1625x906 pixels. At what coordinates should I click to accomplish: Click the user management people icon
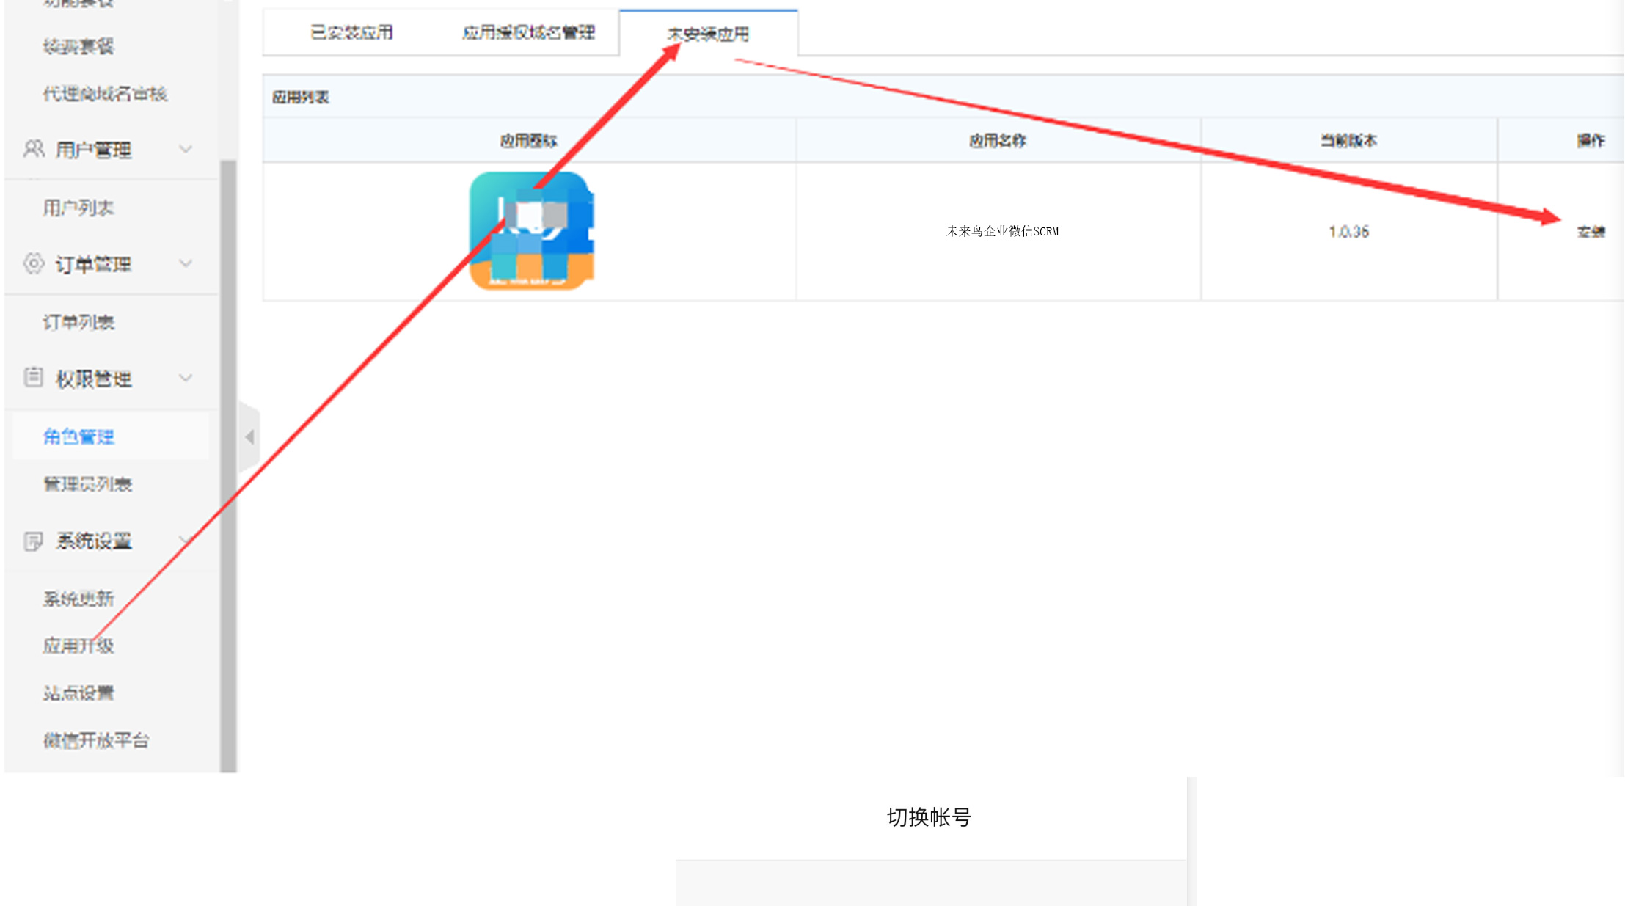tap(34, 150)
